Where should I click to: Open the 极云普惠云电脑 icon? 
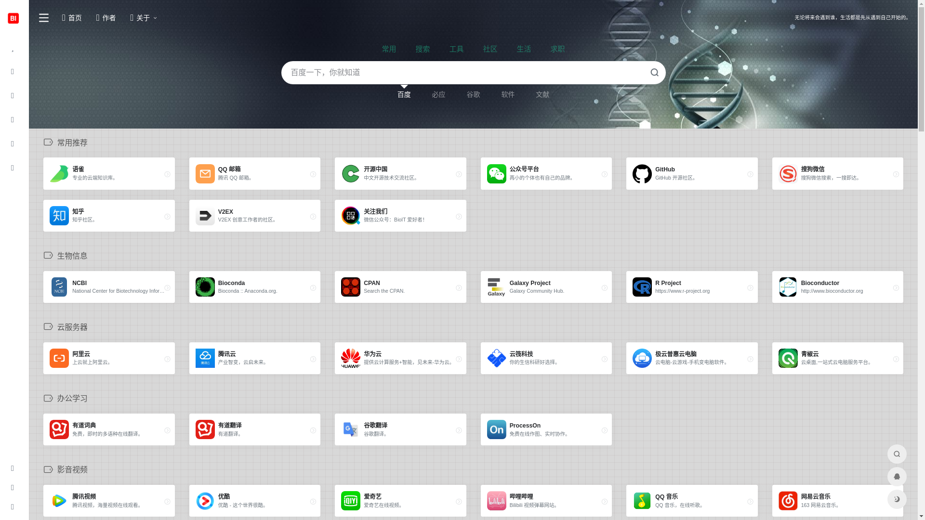tap(642, 358)
